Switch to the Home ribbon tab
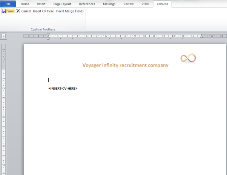This screenshot has width=227, height=175. click(25, 4)
